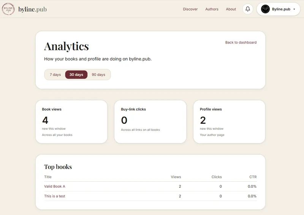The width and height of the screenshot is (304, 215).
Task: Click the Views column header
Action: point(176,177)
